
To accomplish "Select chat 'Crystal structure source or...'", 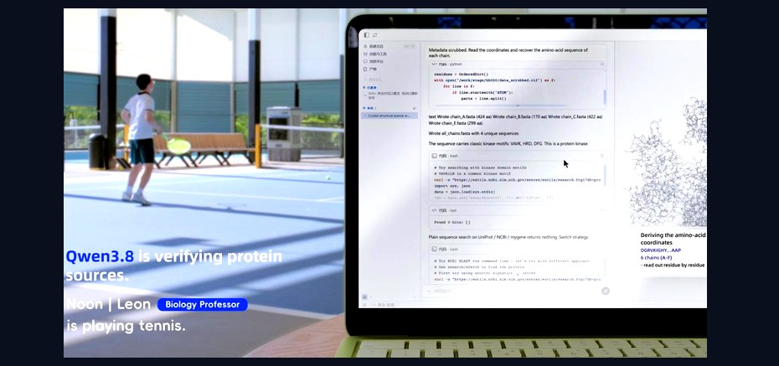I will tap(389, 116).
